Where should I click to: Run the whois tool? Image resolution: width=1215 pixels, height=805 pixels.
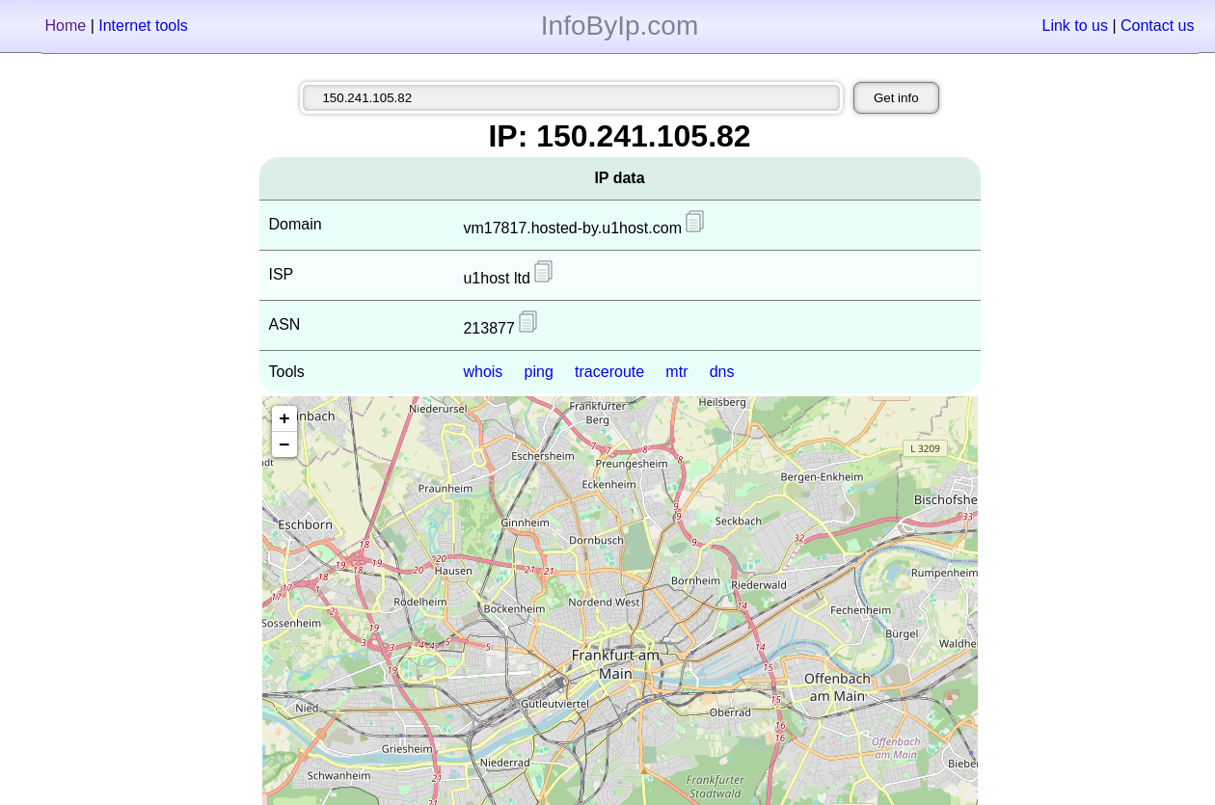tap(482, 372)
